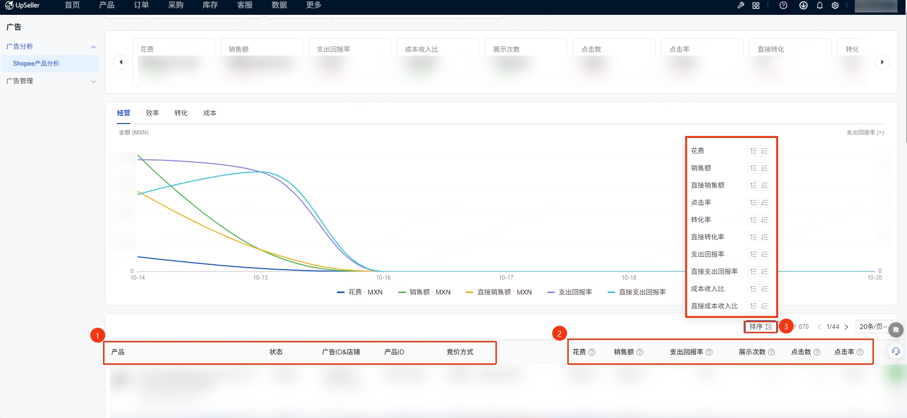
Task: Select the 花费 metric card
Action: pyautogui.click(x=173, y=62)
